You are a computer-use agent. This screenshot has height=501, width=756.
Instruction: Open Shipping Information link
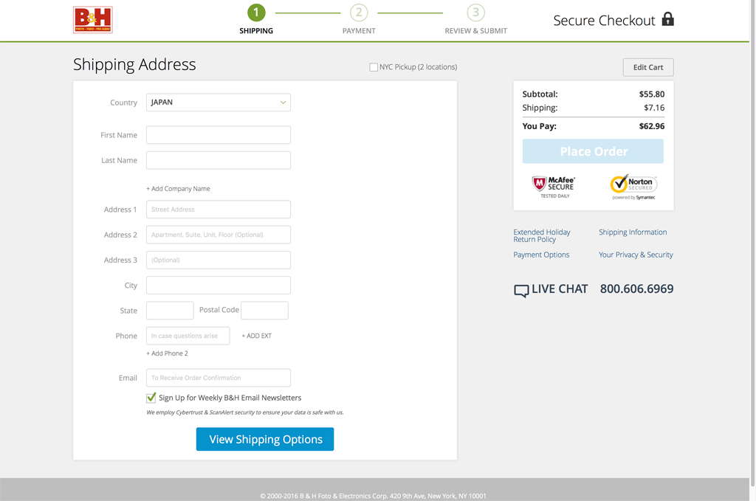pos(633,232)
